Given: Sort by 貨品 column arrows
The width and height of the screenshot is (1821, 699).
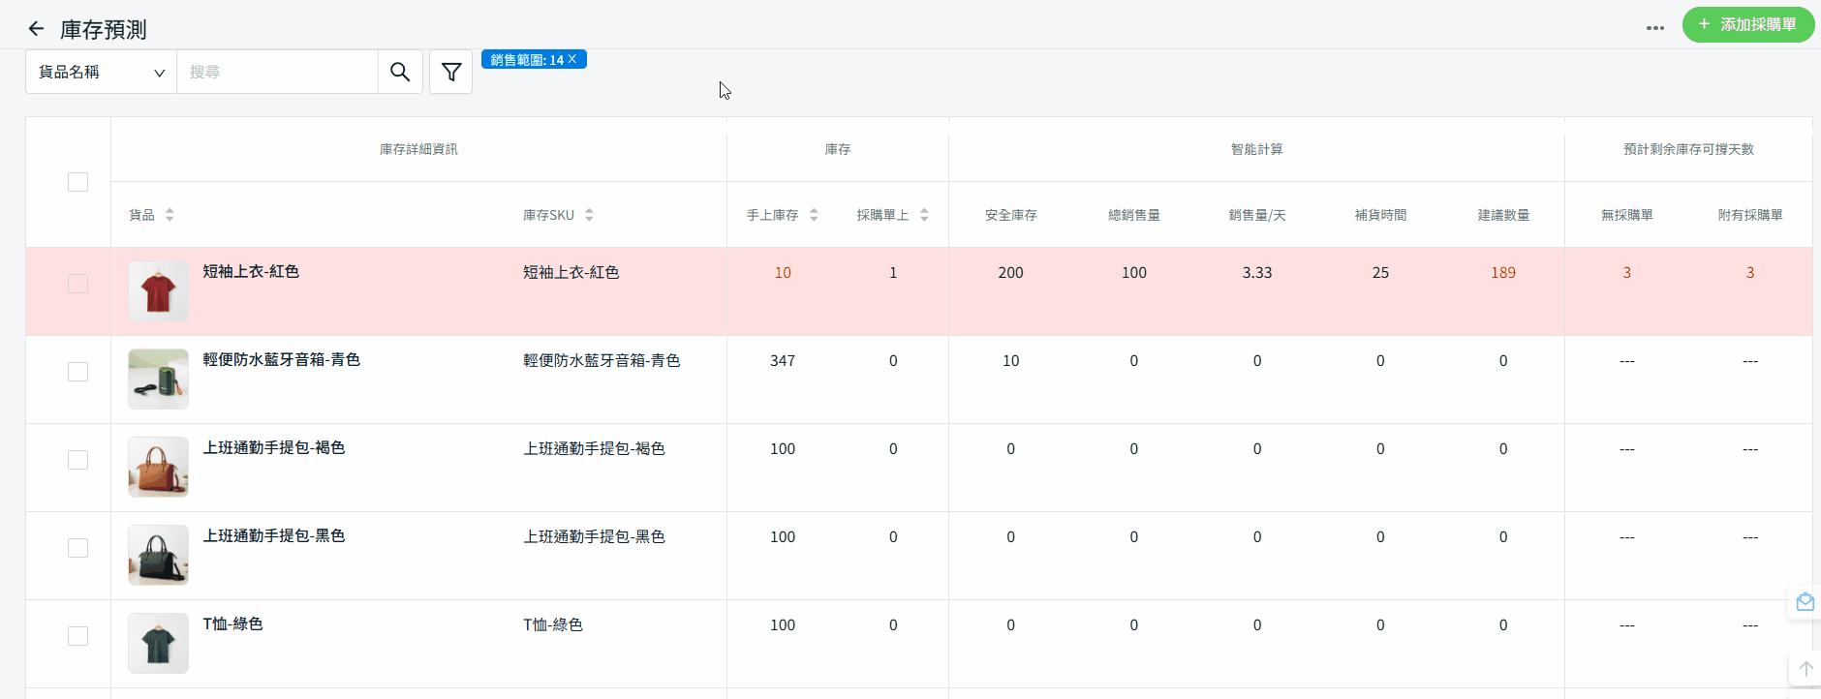Looking at the screenshot, I should point(170,215).
